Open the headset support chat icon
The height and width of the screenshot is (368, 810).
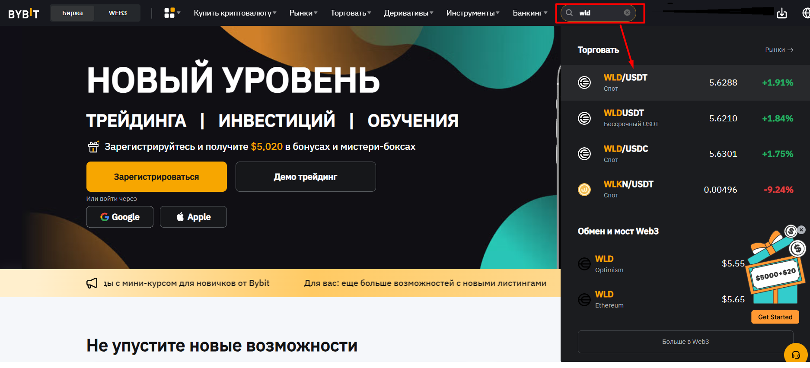[796, 355]
